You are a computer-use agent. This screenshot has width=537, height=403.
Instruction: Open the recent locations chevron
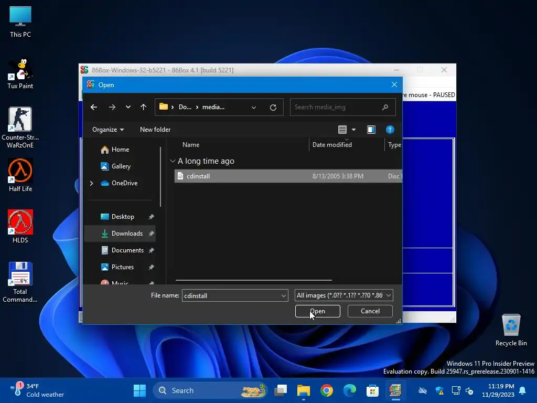click(128, 107)
